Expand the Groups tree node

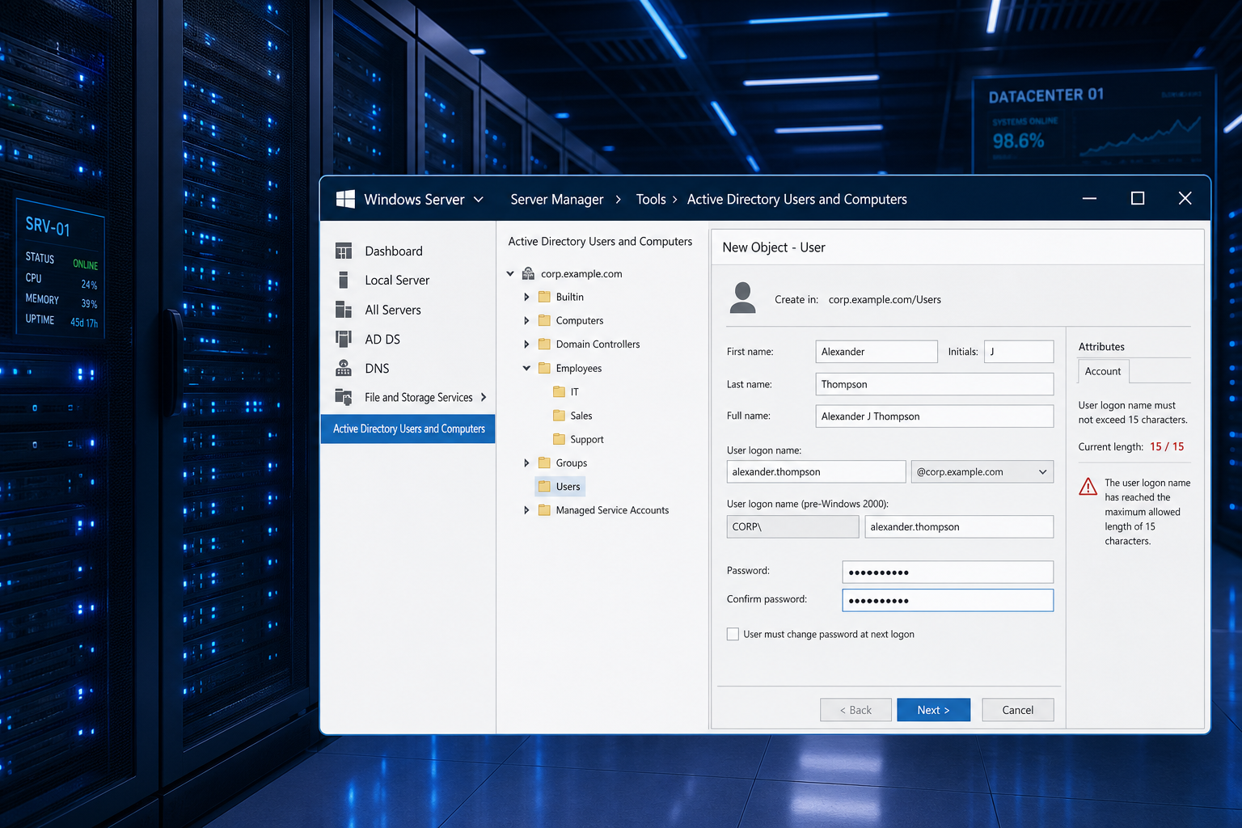(x=526, y=463)
